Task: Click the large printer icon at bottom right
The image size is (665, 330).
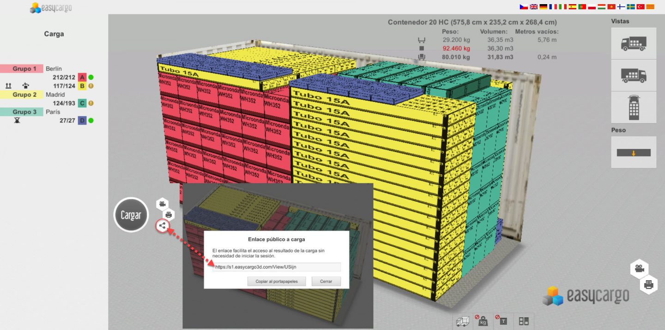Action: (648, 285)
